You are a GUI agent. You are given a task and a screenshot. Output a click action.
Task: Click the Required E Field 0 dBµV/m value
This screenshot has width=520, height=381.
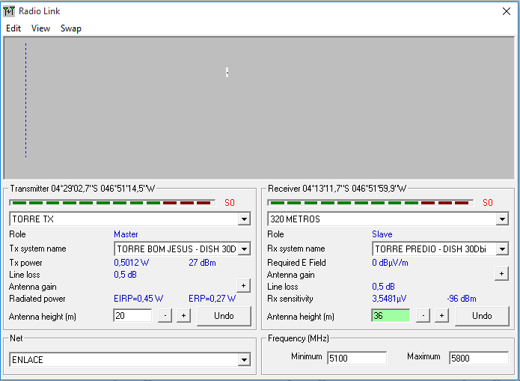tap(390, 263)
